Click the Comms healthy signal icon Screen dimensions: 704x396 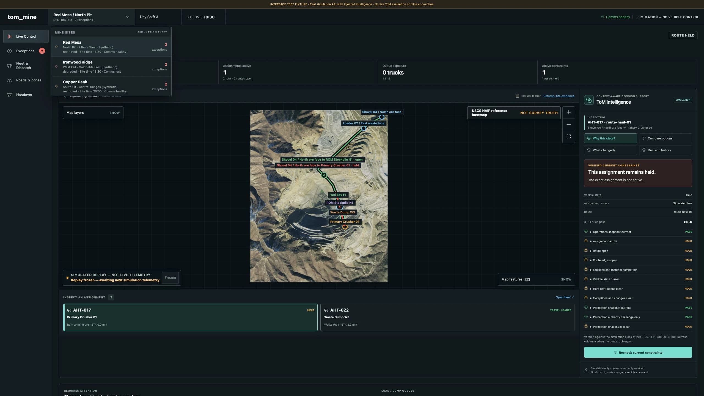602,17
